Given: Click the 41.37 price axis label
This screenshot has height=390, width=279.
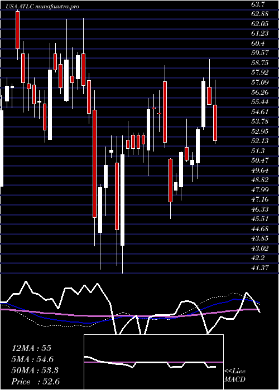Looking at the screenshot, I should tap(260, 267).
